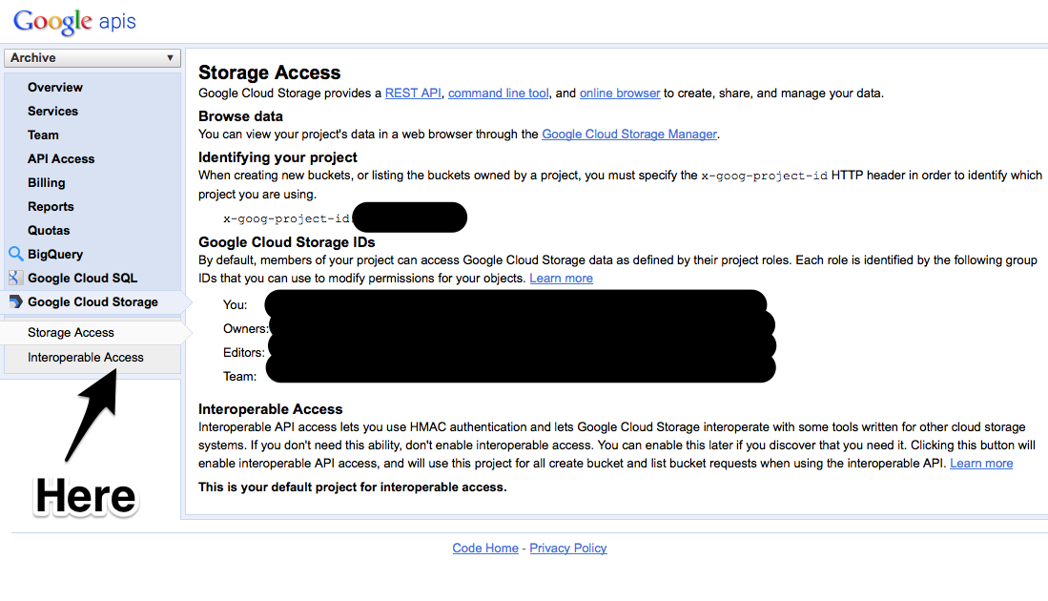This screenshot has height=601, width=1048.
Task: Click the default project for interoperable access text
Action: click(x=352, y=487)
